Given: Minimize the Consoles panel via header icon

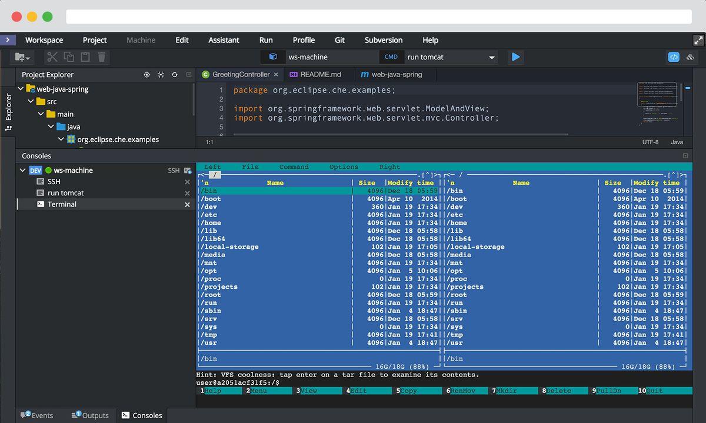Looking at the screenshot, I should point(685,156).
